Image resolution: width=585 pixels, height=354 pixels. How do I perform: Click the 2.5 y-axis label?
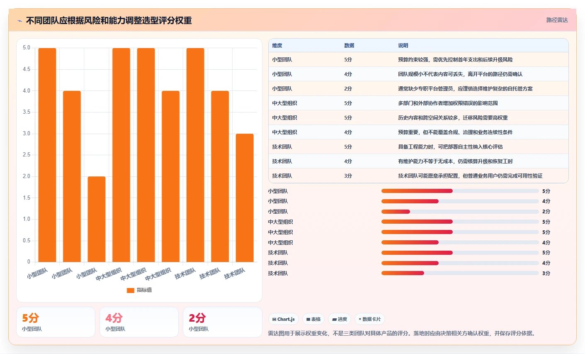[x=27, y=155]
